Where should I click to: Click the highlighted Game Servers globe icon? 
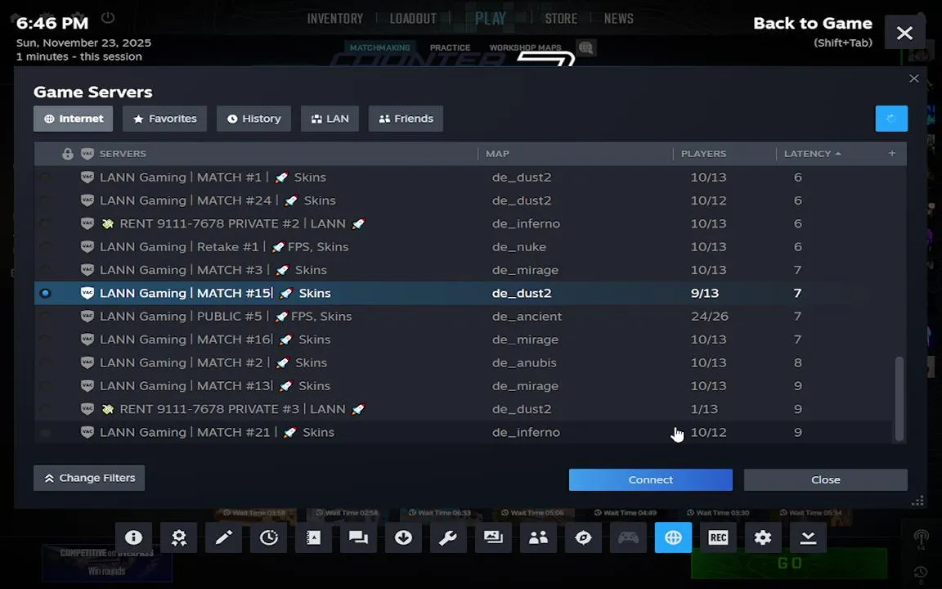[673, 537]
